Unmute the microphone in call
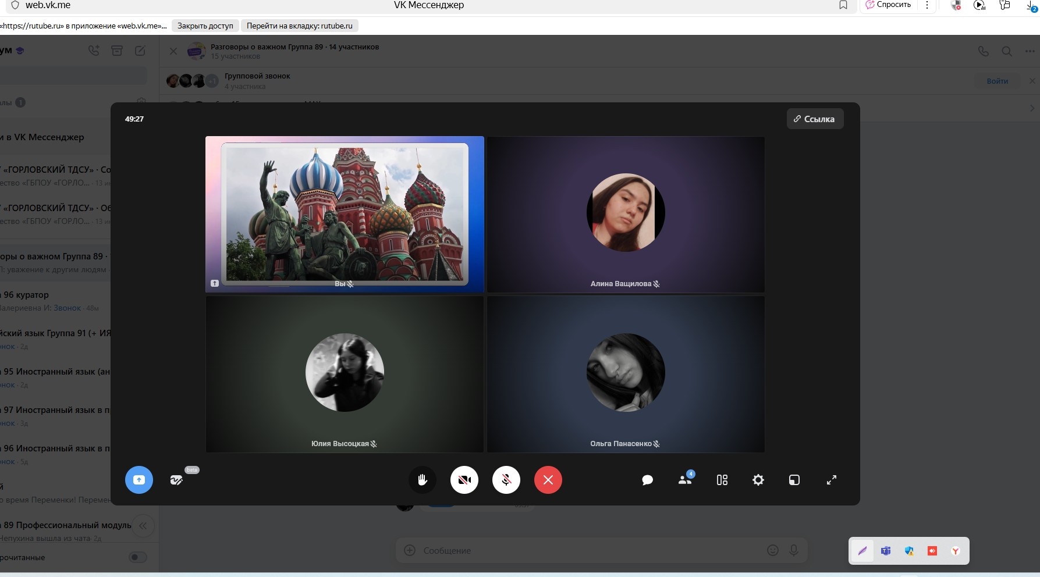 click(x=506, y=480)
